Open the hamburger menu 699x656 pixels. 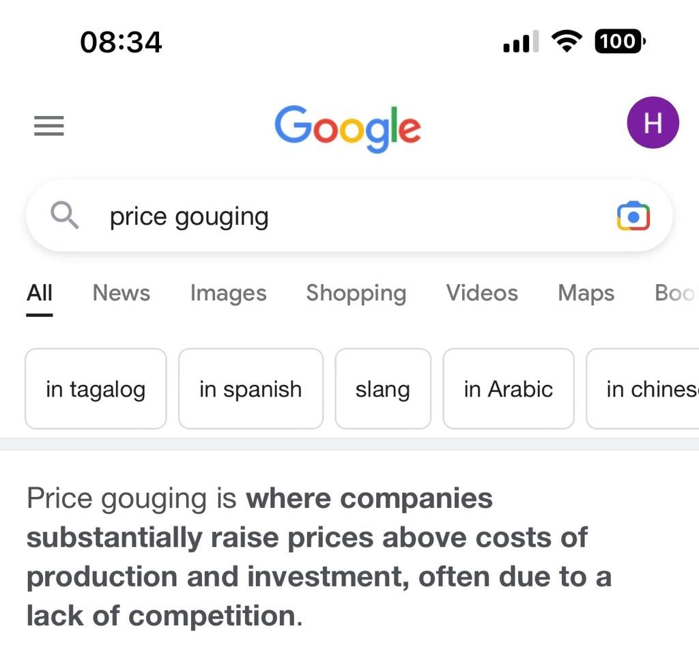click(x=48, y=126)
